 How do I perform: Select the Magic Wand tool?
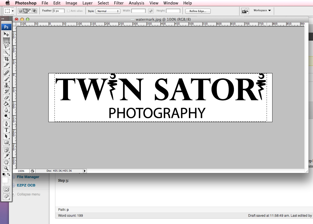click(6, 53)
